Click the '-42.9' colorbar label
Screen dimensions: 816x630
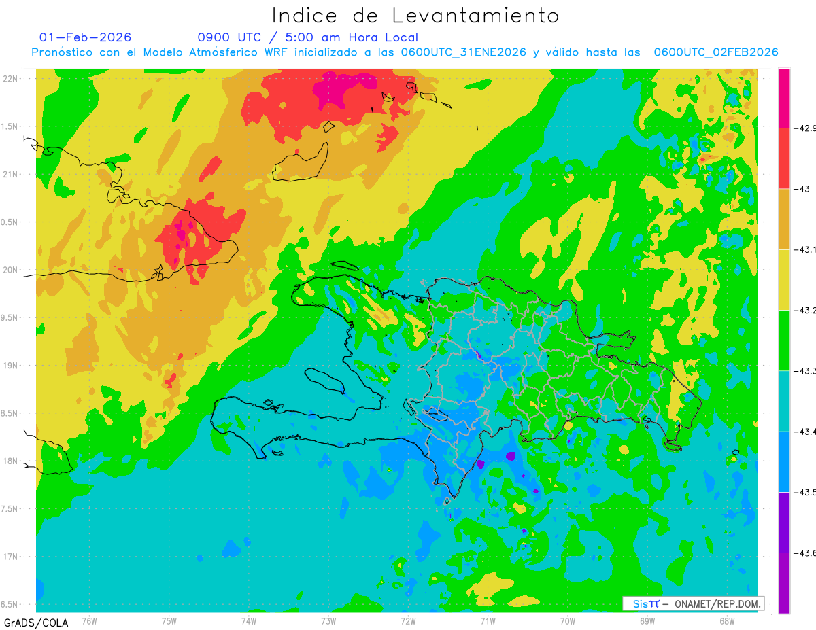(804, 128)
